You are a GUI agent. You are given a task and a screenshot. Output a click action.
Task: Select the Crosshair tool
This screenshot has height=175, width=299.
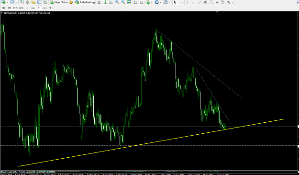[x=181, y=2]
